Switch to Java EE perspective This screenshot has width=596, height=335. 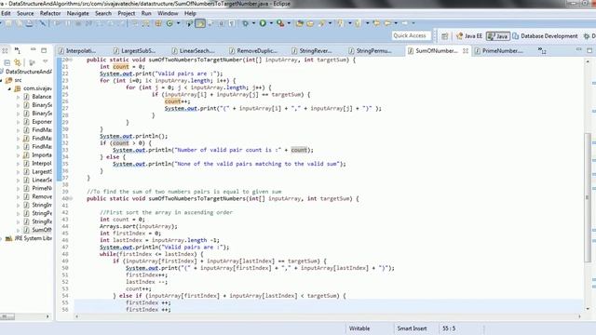(469, 36)
